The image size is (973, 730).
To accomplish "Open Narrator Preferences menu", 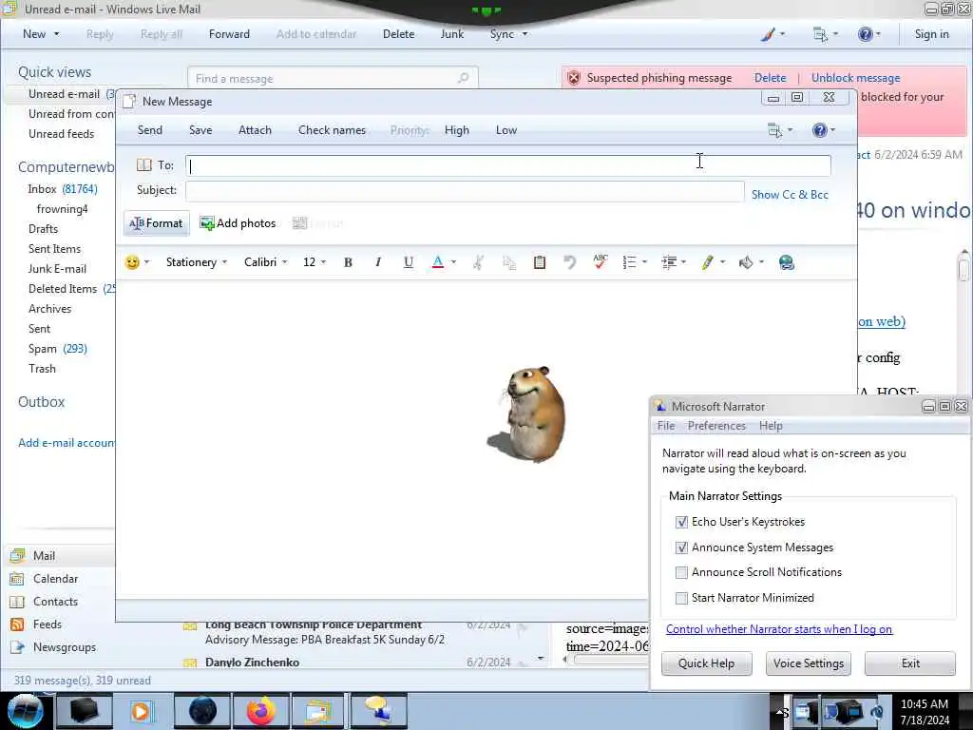I will coord(716,426).
